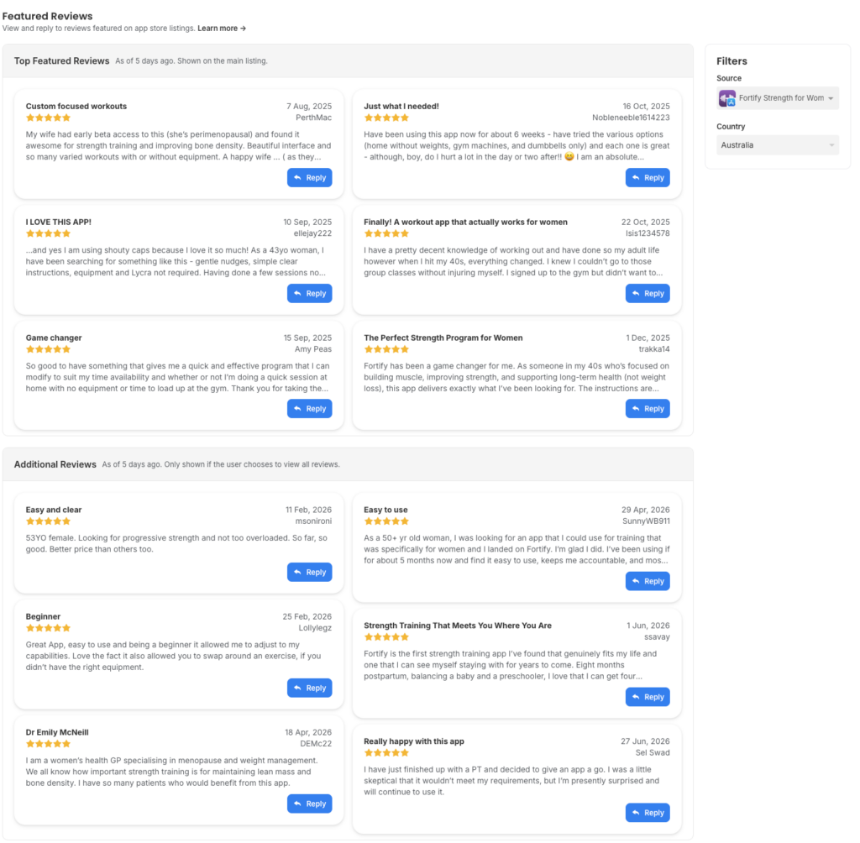Reply to Lollylegz's Beginner review
The width and height of the screenshot is (860, 843).
tap(309, 688)
